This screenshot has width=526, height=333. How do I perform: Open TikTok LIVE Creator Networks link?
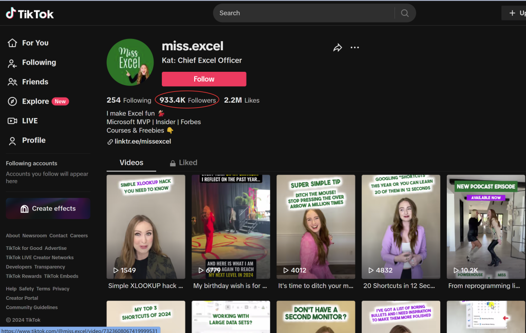tap(40, 258)
